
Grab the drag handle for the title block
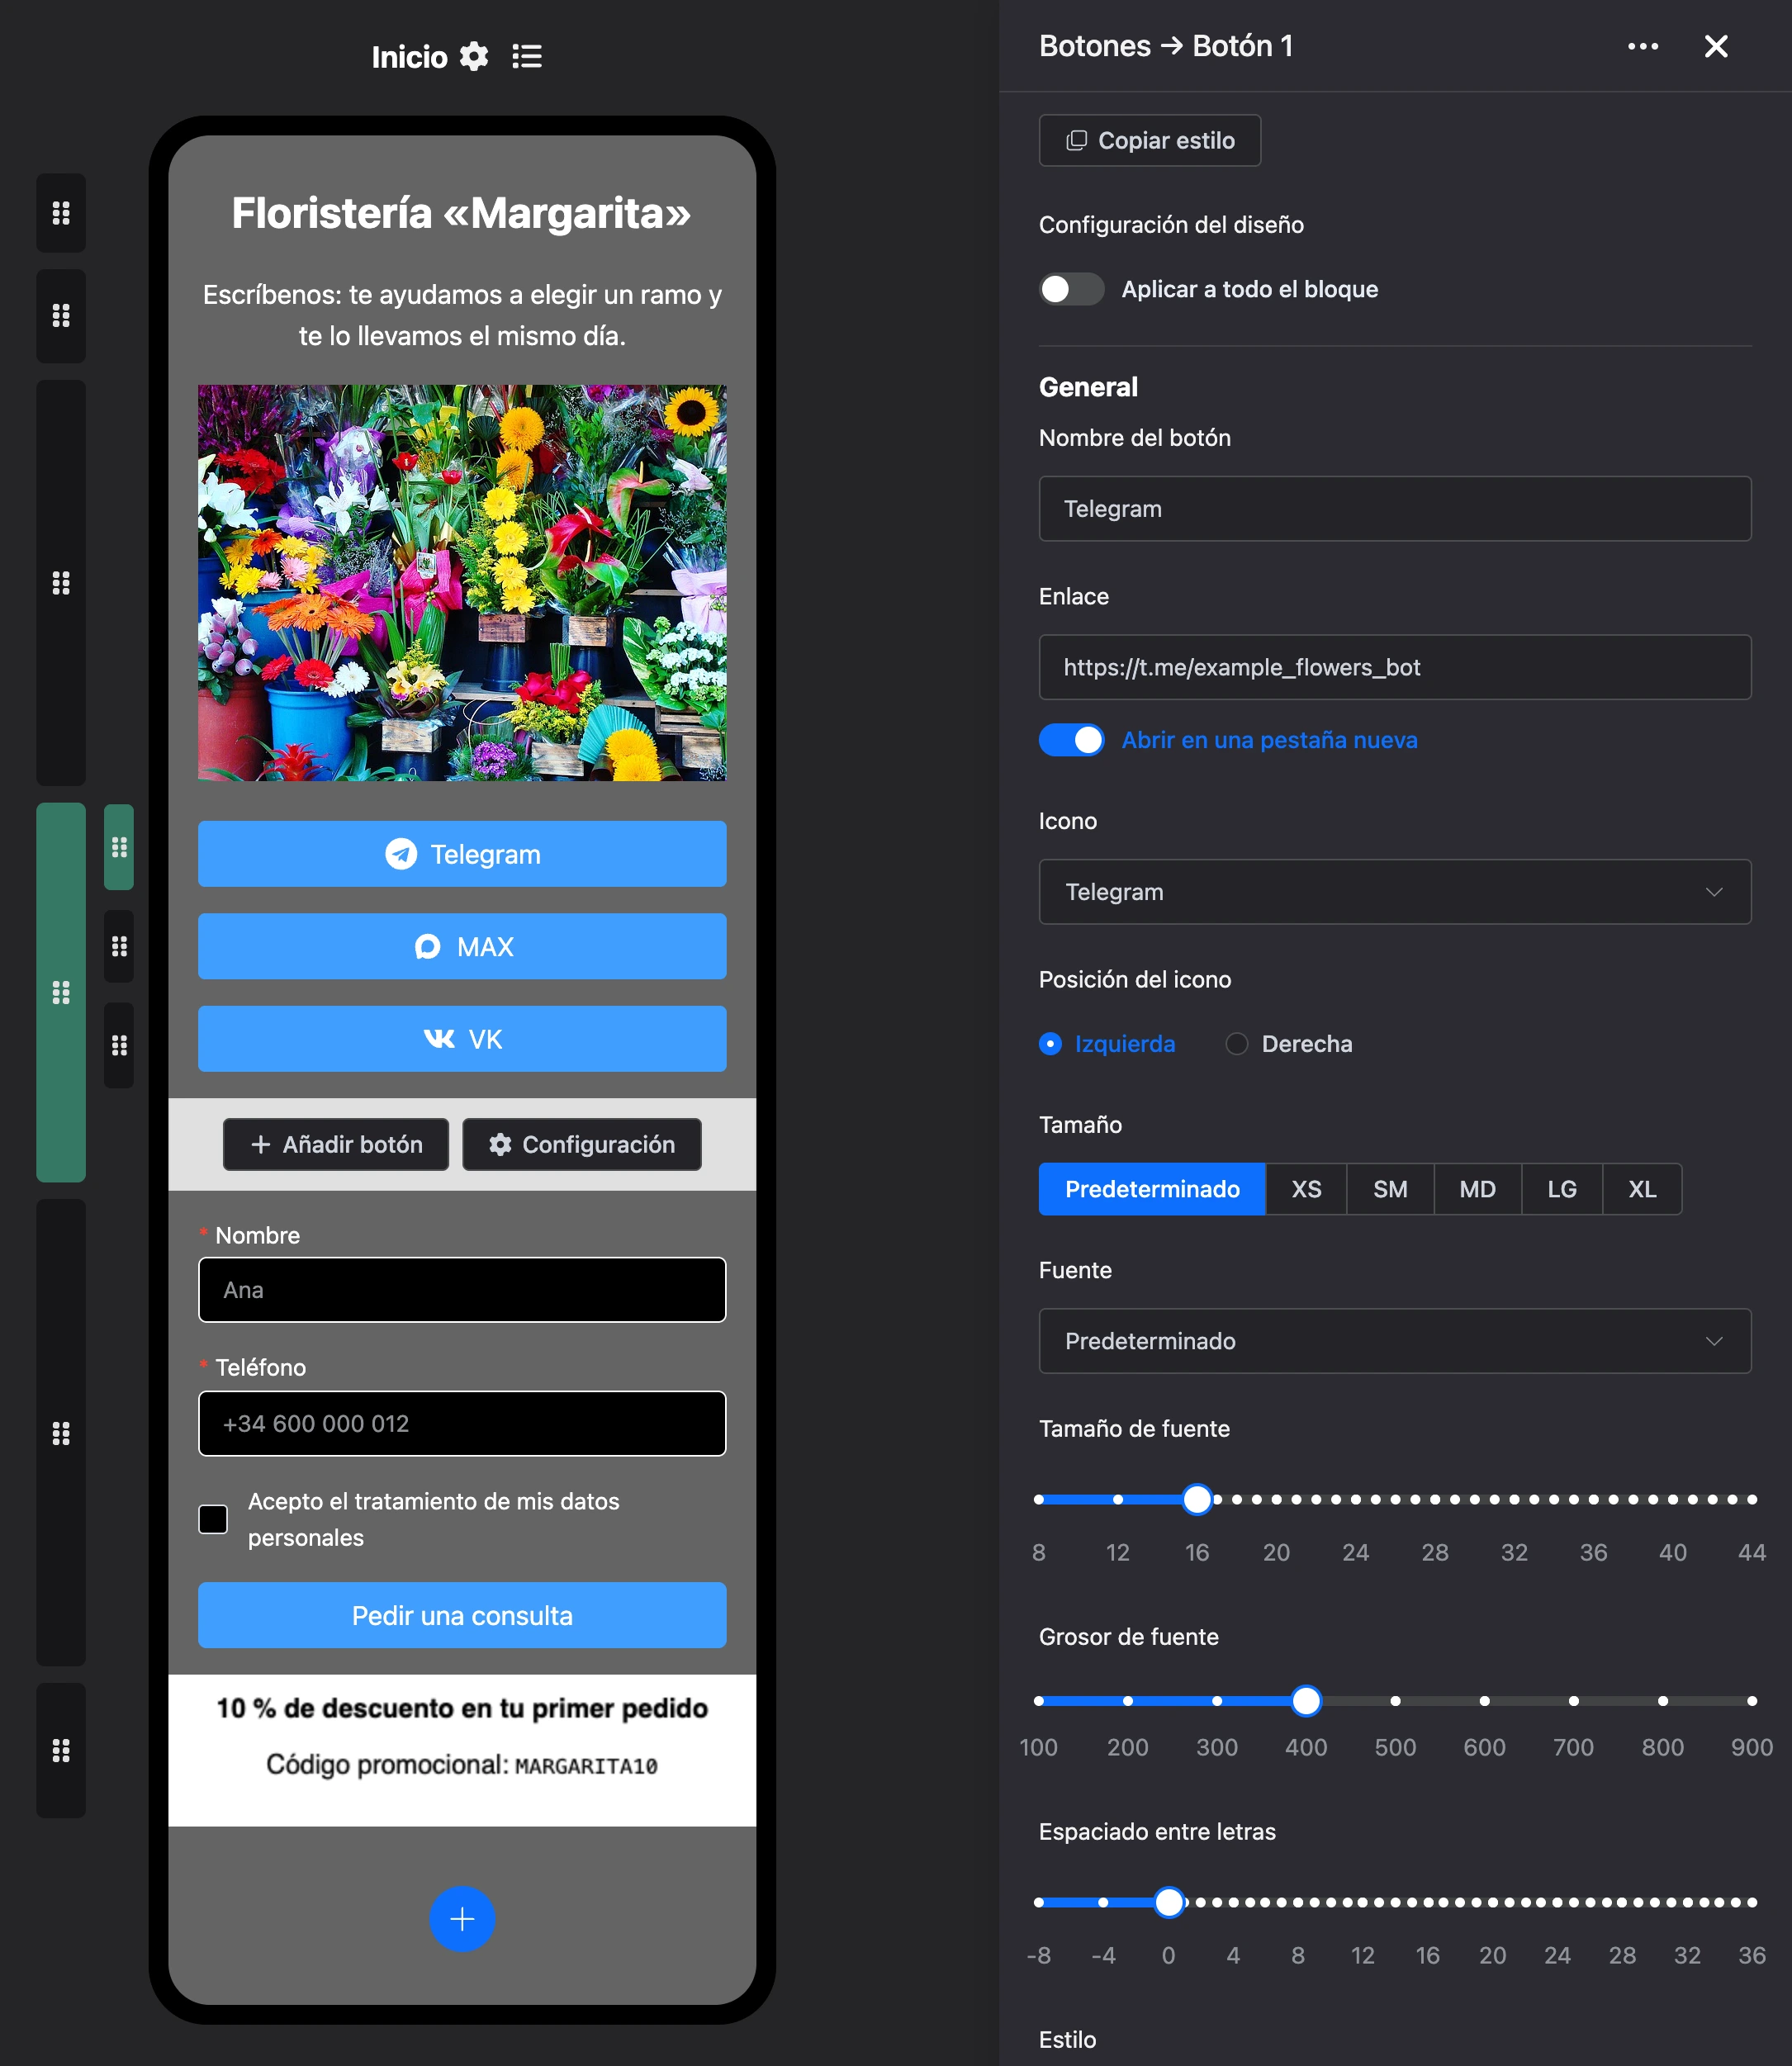point(61,213)
